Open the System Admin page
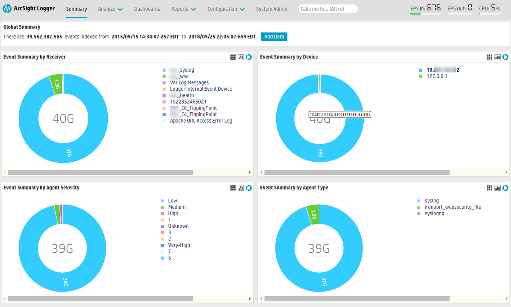 (271, 9)
